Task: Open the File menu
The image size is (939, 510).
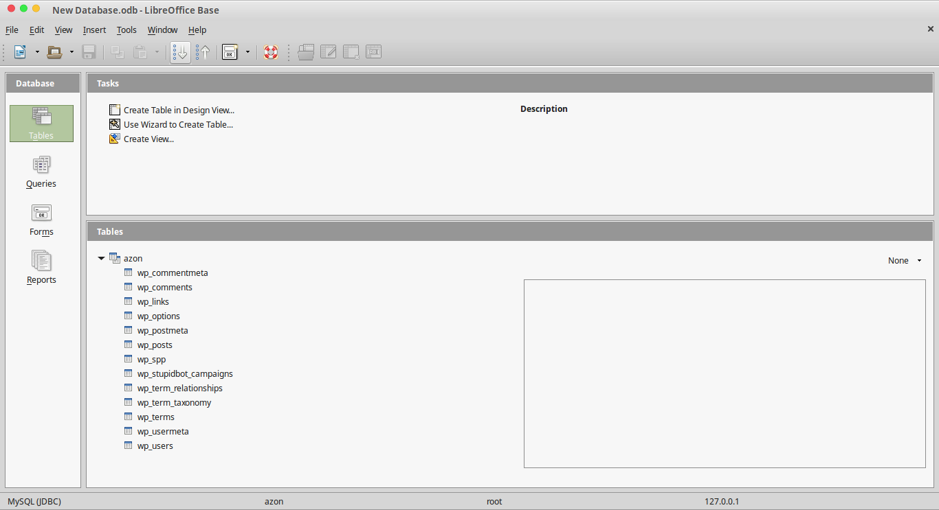Action: coord(12,30)
